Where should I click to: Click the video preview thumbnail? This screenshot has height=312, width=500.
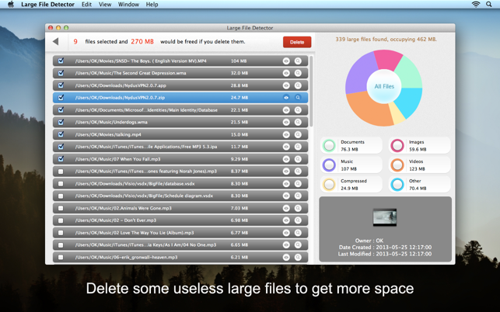[385, 217]
